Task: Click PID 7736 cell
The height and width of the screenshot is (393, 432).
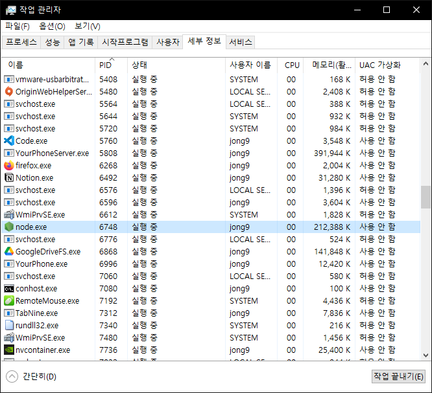Action: pyautogui.click(x=108, y=350)
